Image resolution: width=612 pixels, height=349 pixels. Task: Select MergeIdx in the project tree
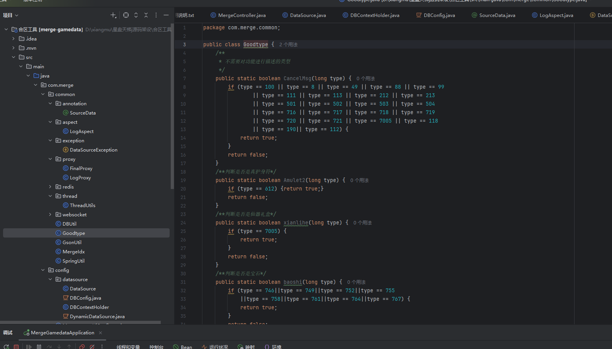point(73,251)
